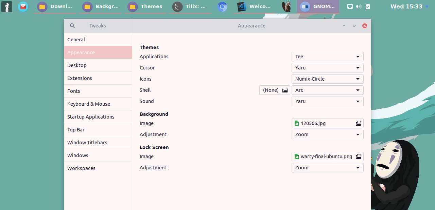Image resolution: width=435 pixels, height=210 pixels.
Task: Choose background image file 120566.jpg
Action: click(x=327, y=123)
